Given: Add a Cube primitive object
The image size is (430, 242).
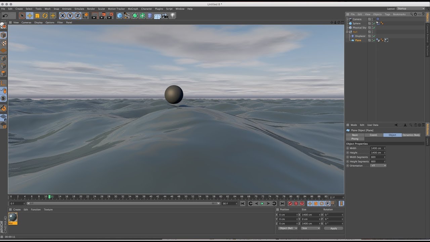Looking at the screenshot, I should click(120, 15).
